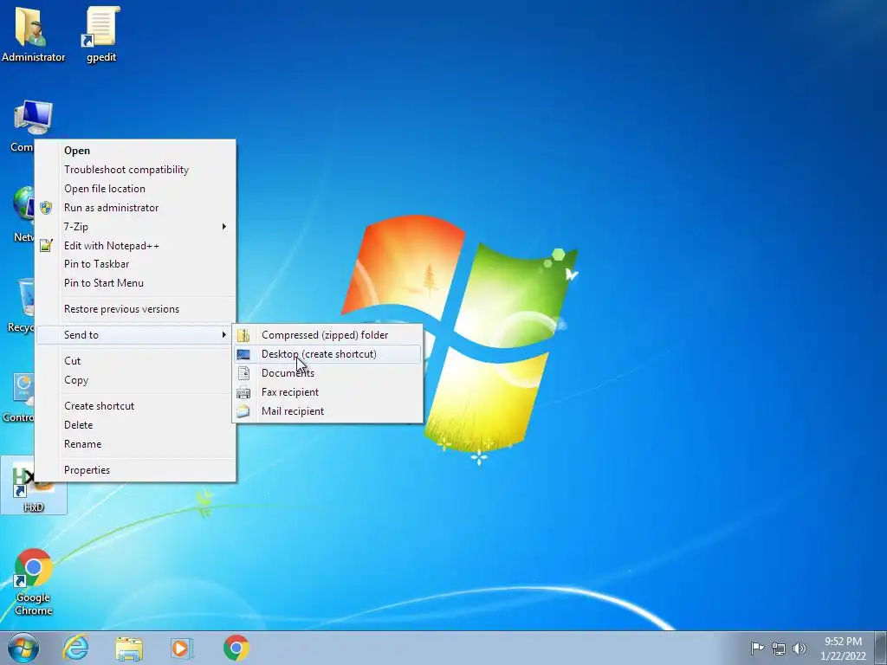Click the 9:52 PM clock in the tray
Image resolution: width=887 pixels, height=665 pixels.
click(x=844, y=648)
